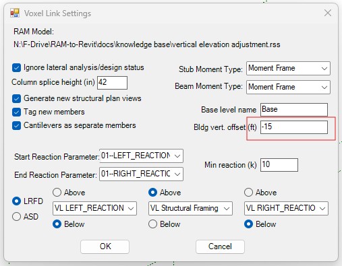Click the RAM Model: label
Viewport: 342px width, 266px height.
tap(34, 32)
